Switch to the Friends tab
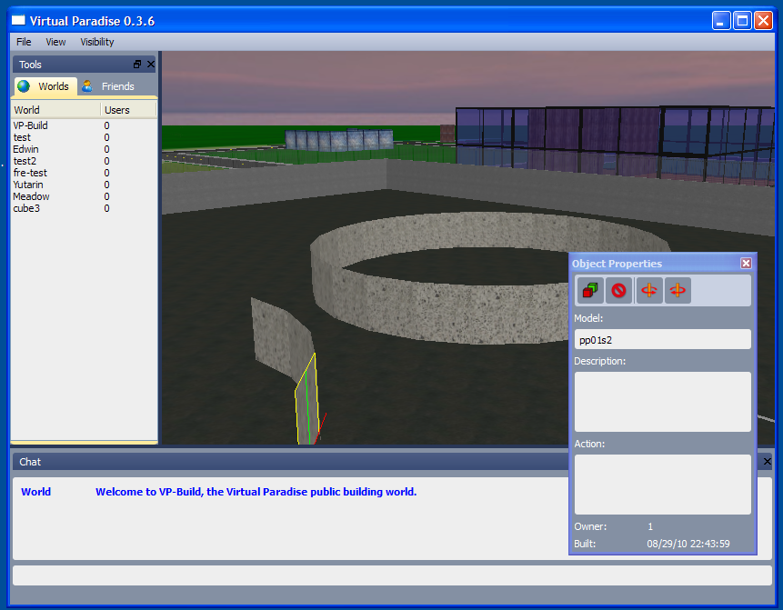 coord(109,86)
